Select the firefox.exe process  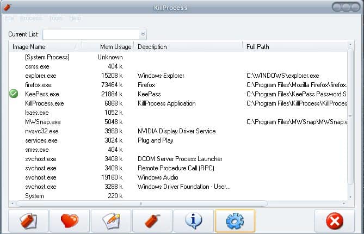(178, 85)
